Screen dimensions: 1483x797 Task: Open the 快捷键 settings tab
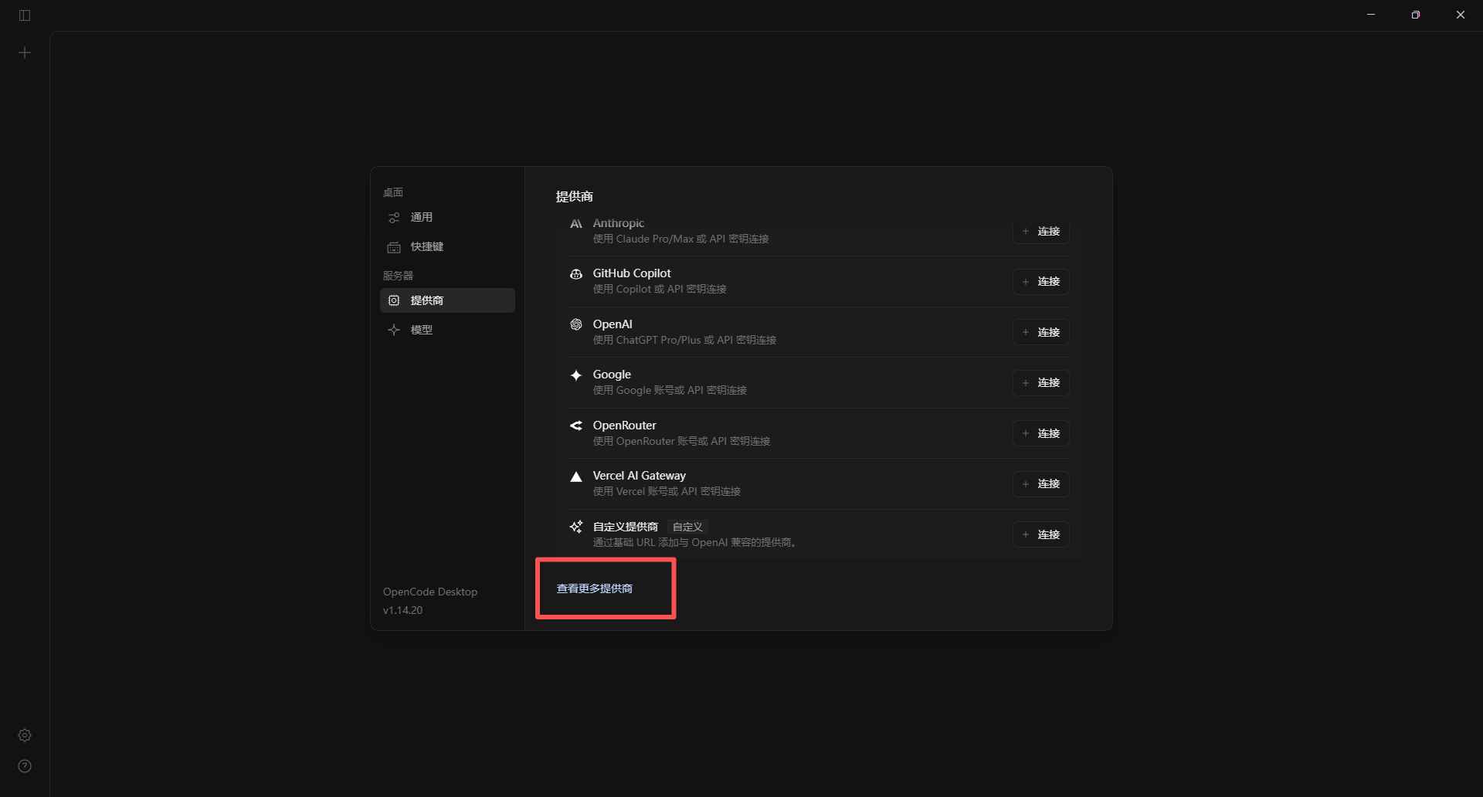coord(447,247)
